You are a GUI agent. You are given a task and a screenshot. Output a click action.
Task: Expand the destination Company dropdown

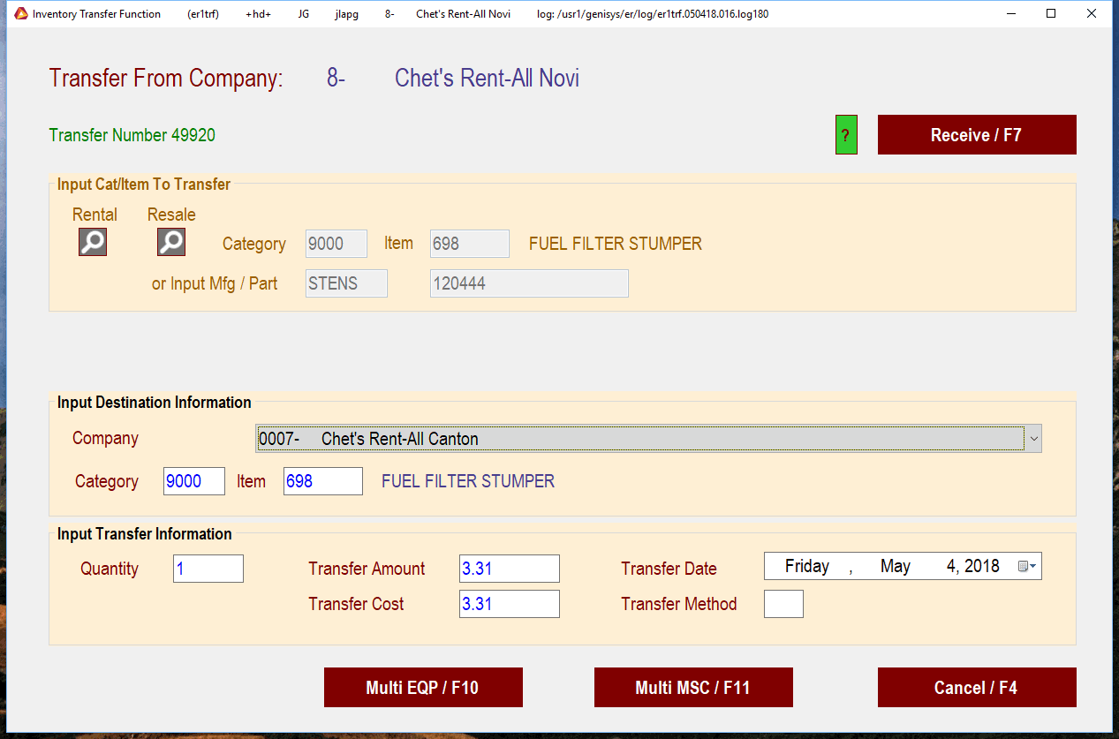coord(1033,439)
